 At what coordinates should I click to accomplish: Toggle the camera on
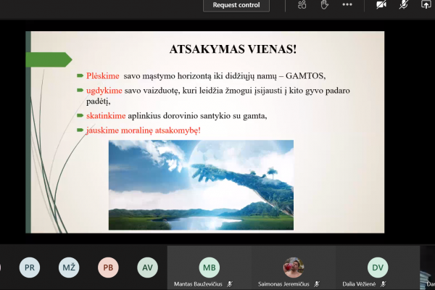[381, 5]
